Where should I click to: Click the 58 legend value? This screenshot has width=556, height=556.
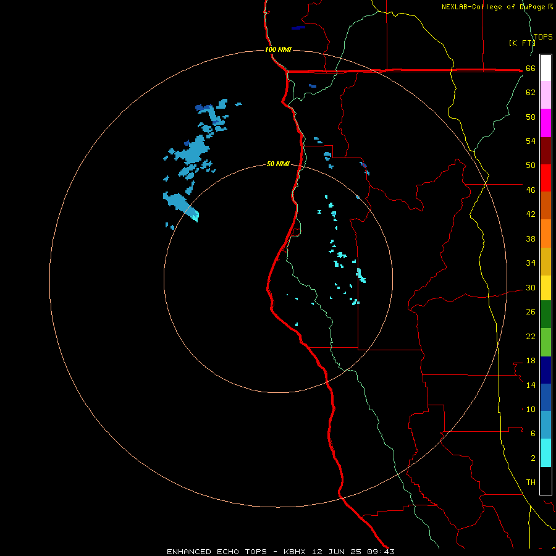pyautogui.click(x=531, y=117)
